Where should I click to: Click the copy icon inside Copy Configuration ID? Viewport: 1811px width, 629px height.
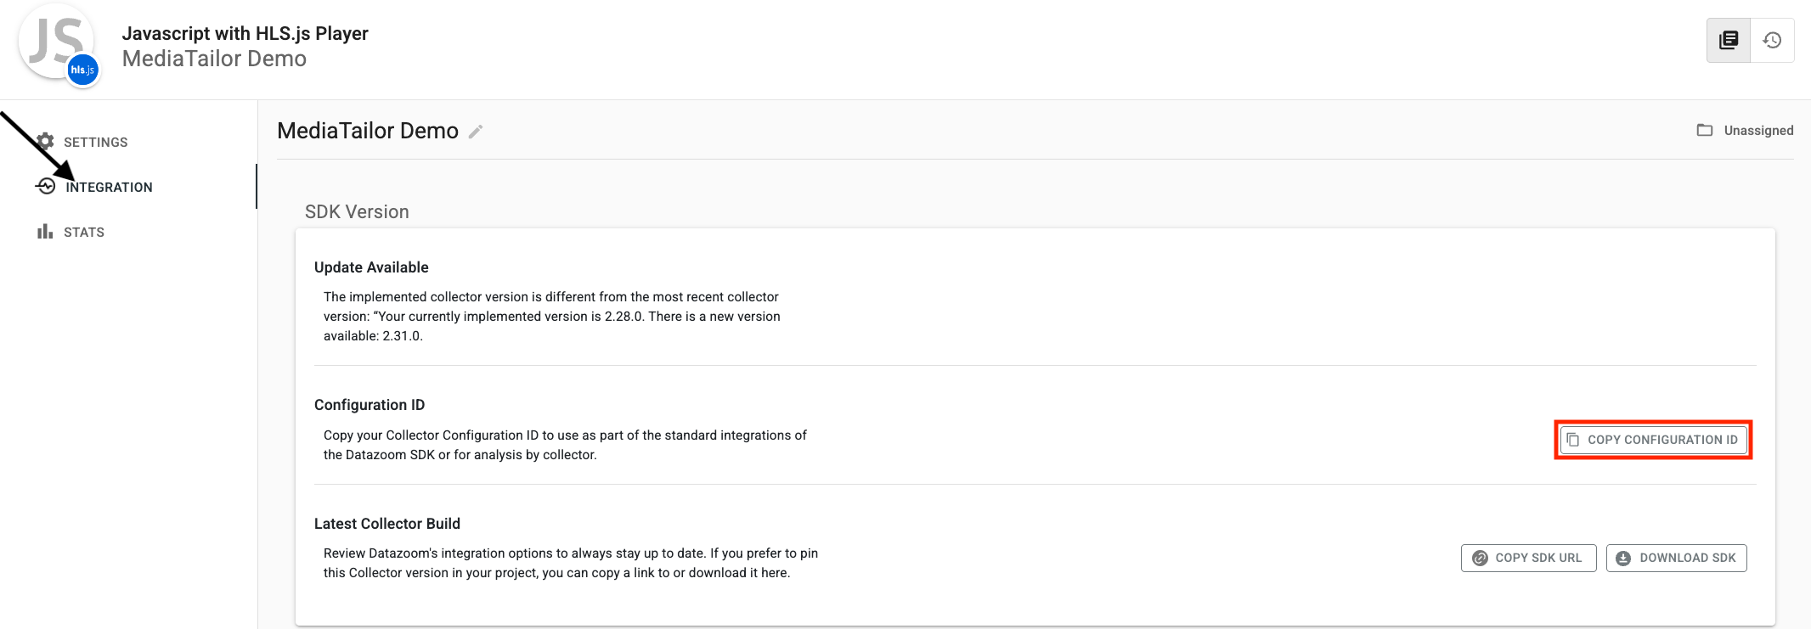(x=1572, y=440)
